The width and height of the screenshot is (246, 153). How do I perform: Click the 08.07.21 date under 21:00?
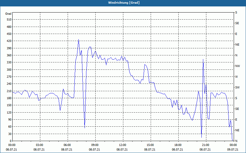(x=205, y=150)
